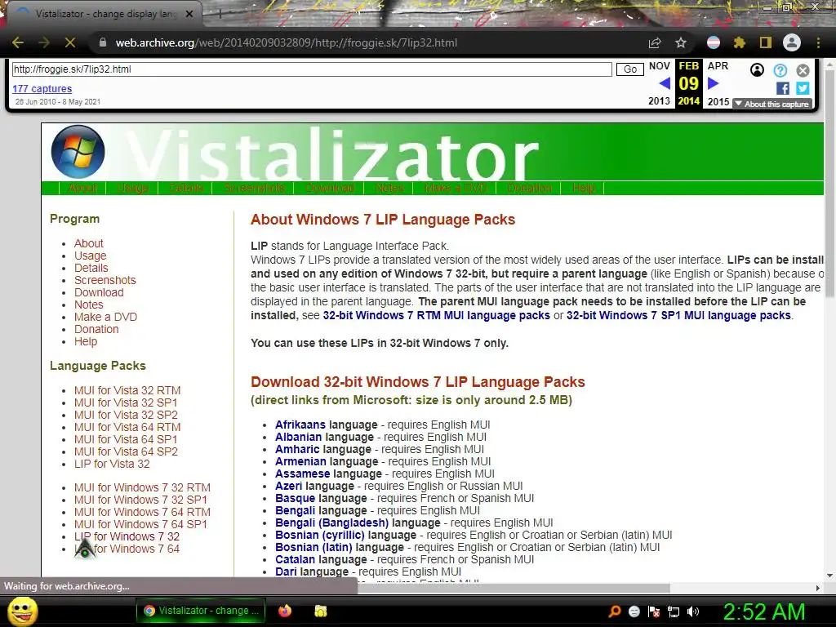
Task: Bookmark this page with the star icon
Action: [x=680, y=43]
